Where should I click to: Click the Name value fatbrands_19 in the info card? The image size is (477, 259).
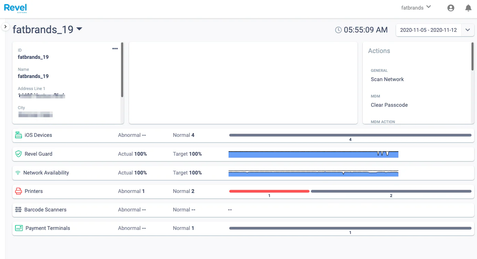pyautogui.click(x=33, y=76)
